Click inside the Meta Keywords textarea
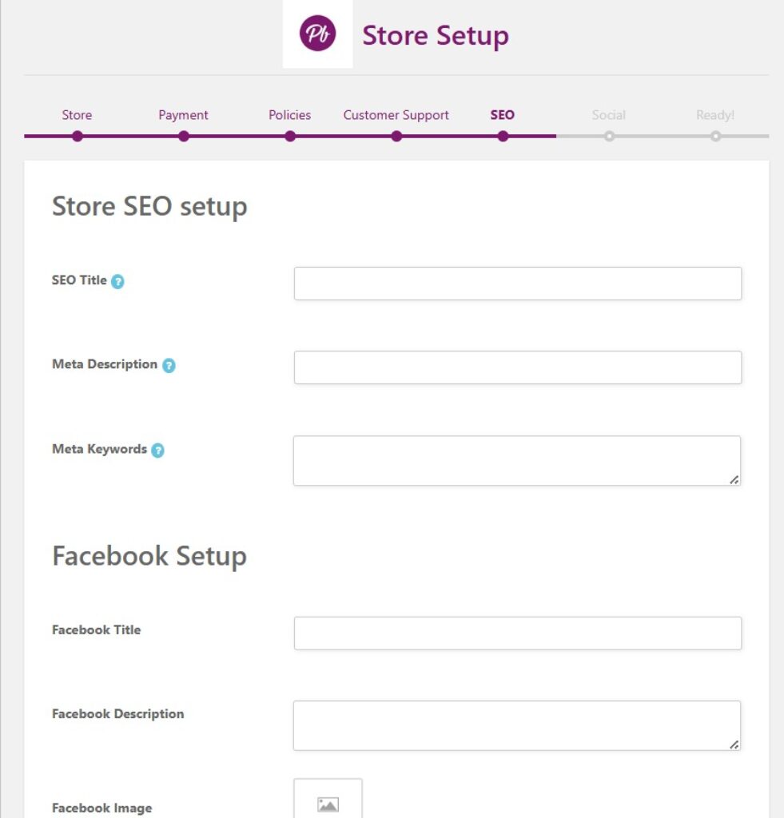The image size is (784, 818). [516, 460]
